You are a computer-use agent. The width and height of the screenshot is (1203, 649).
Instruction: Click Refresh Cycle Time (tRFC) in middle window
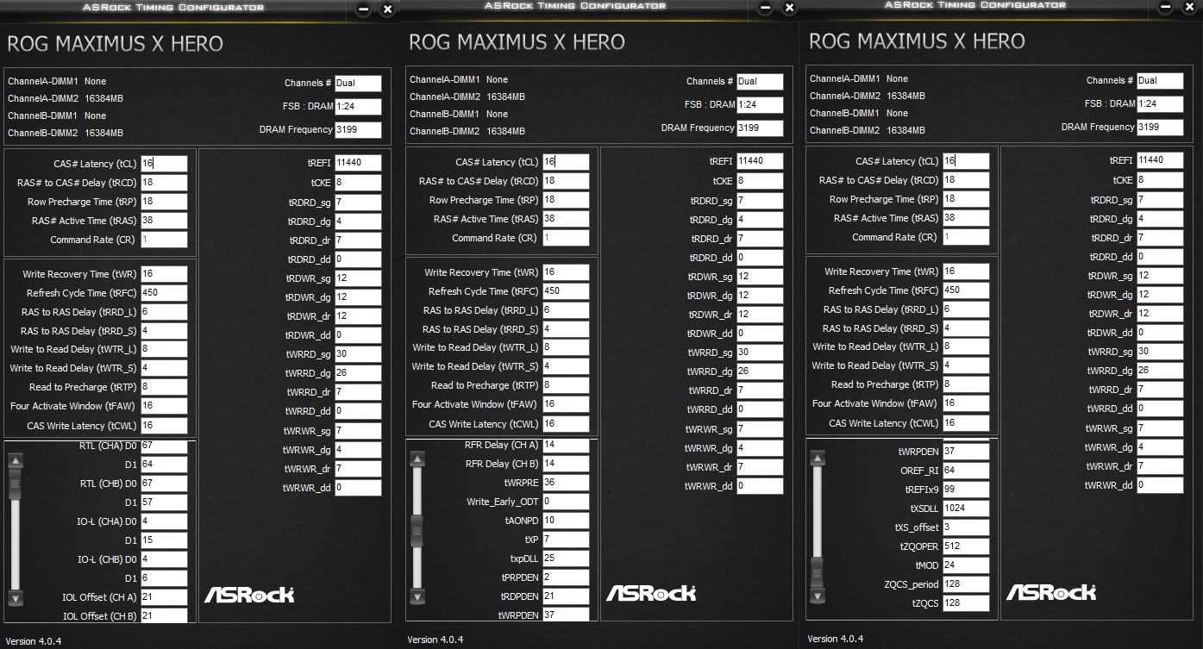[566, 291]
